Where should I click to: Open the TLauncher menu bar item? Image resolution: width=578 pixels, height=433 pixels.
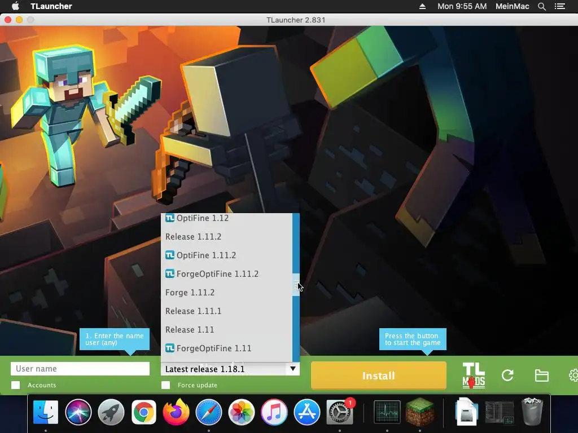point(51,6)
